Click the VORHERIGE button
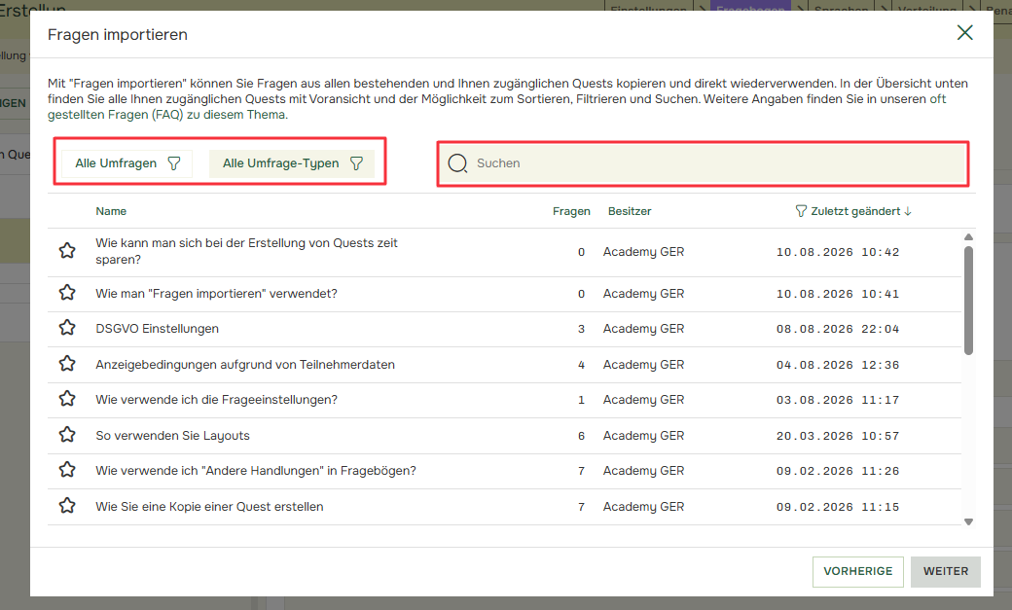Viewport: 1012px width, 610px height. (857, 571)
